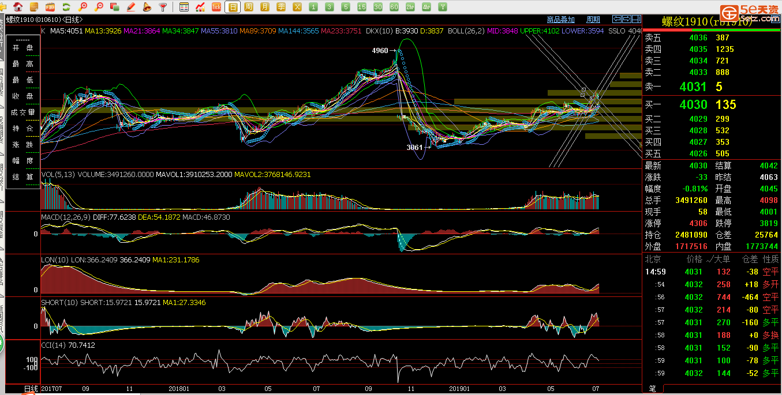Open 商品叠加 overlay link
The image size is (782, 395).
[x=560, y=20]
